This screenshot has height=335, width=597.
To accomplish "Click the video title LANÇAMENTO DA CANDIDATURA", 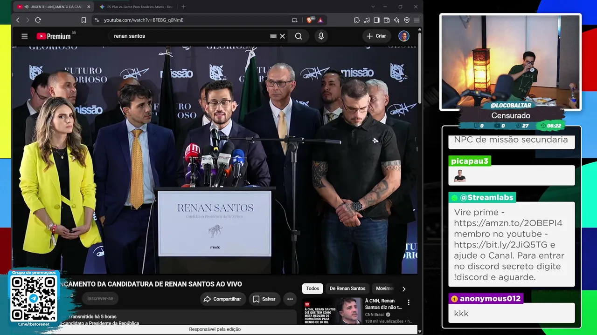I will [x=150, y=284].
